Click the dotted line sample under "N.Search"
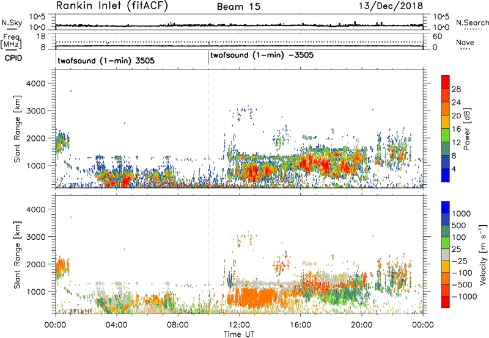The width and height of the screenshot is (489, 338). pos(473,29)
